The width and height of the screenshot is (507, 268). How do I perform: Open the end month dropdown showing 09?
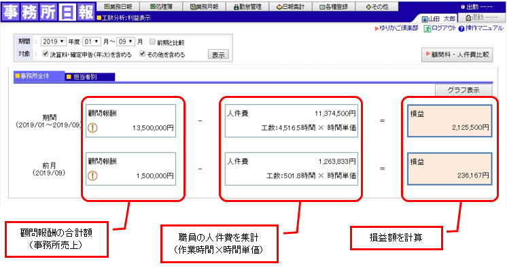(x=126, y=41)
